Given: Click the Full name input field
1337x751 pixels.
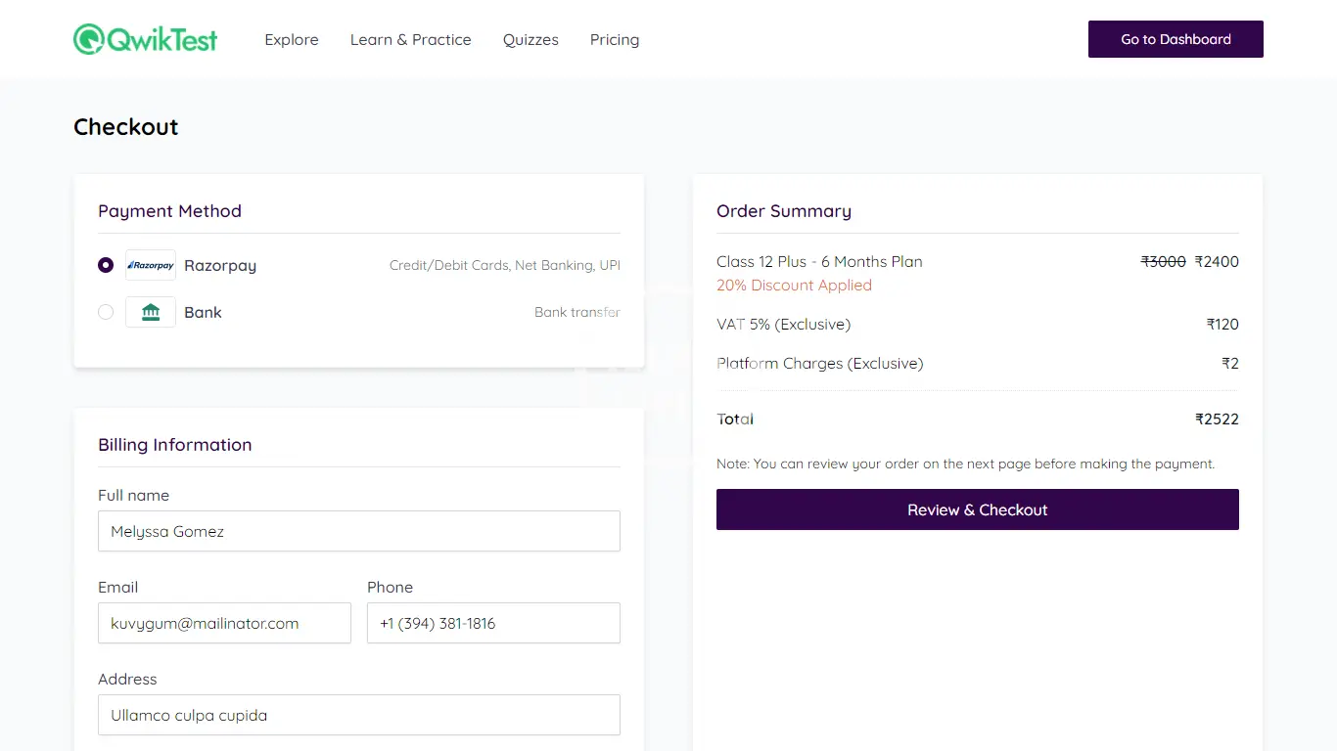Looking at the screenshot, I should click(x=359, y=531).
